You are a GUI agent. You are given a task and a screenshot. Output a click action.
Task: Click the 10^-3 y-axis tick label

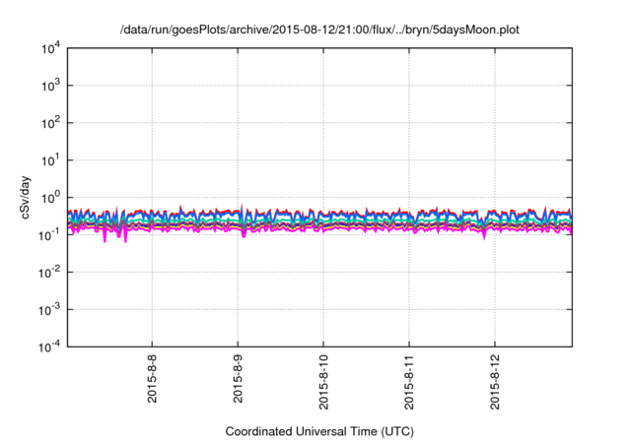(49, 310)
